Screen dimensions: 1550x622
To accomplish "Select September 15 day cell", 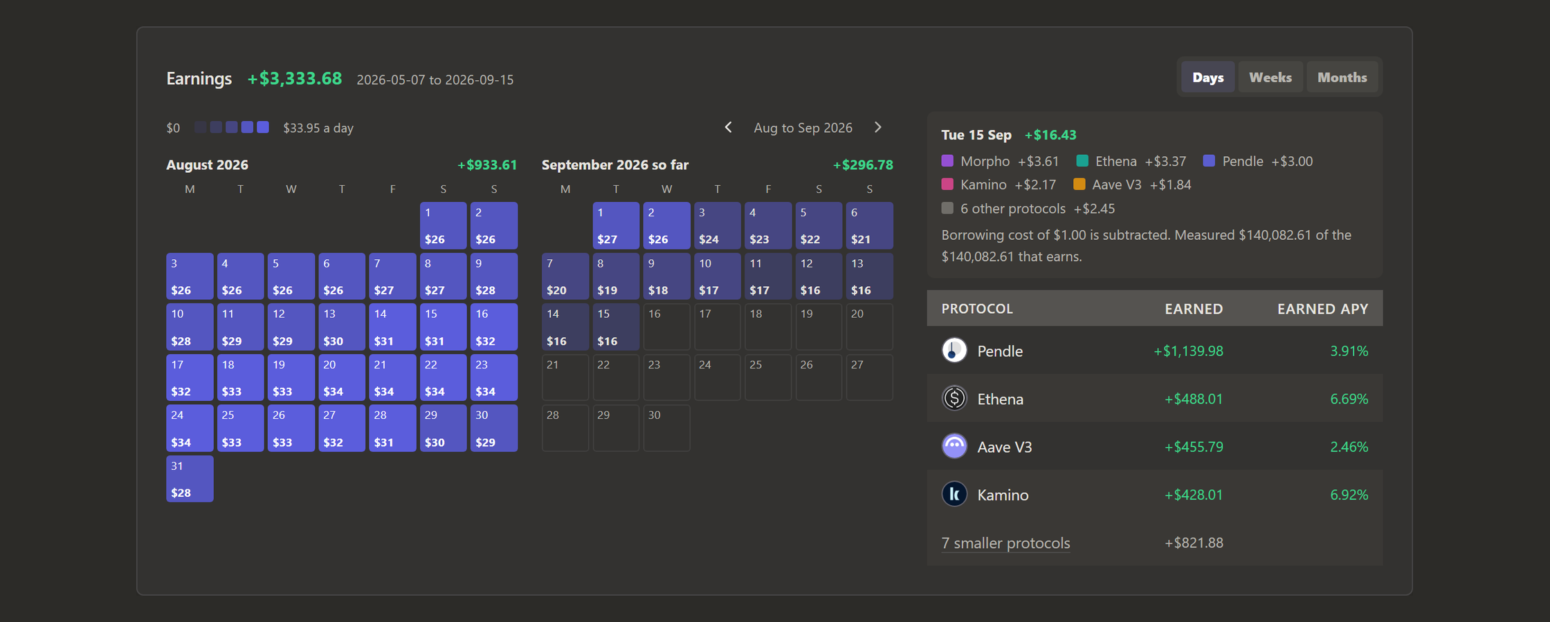I will click(x=616, y=327).
